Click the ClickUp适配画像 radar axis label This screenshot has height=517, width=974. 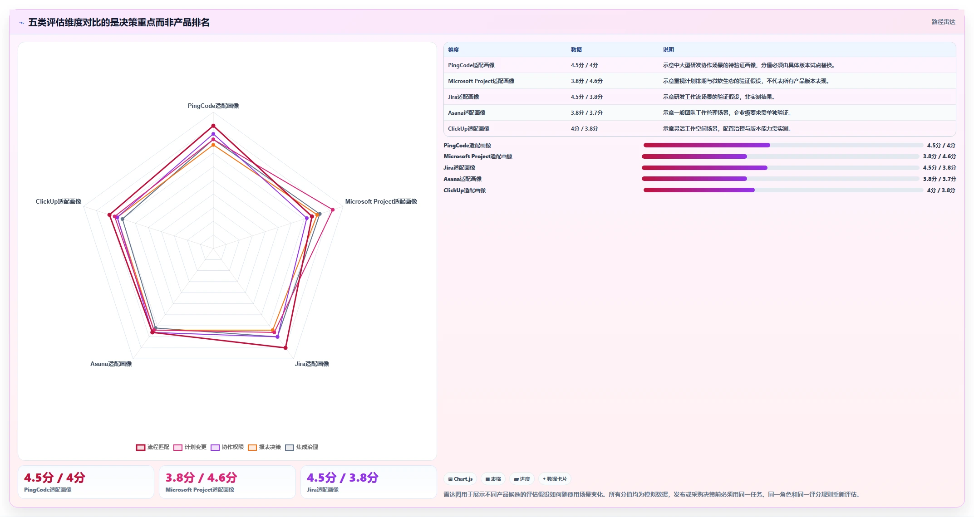[59, 201]
